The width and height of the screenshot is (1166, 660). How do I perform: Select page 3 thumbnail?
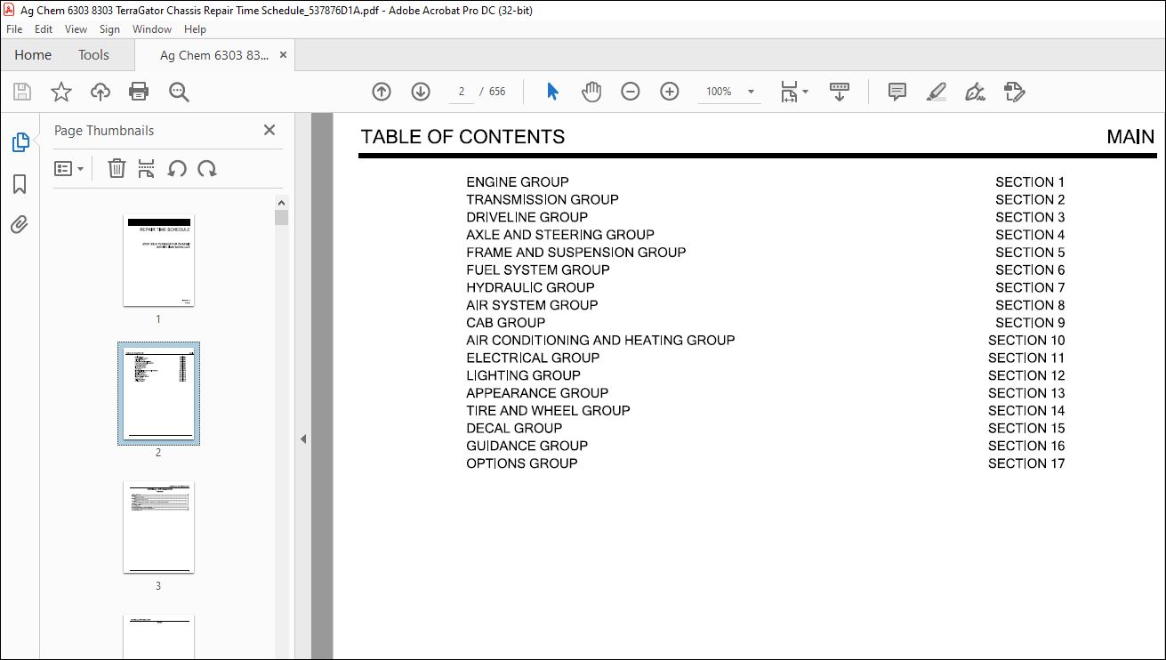(x=158, y=527)
